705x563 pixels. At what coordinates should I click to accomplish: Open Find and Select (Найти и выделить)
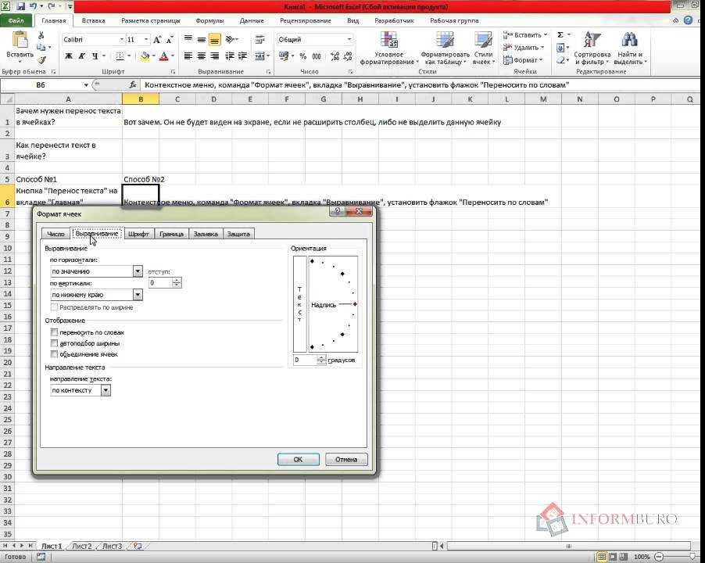click(630, 48)
